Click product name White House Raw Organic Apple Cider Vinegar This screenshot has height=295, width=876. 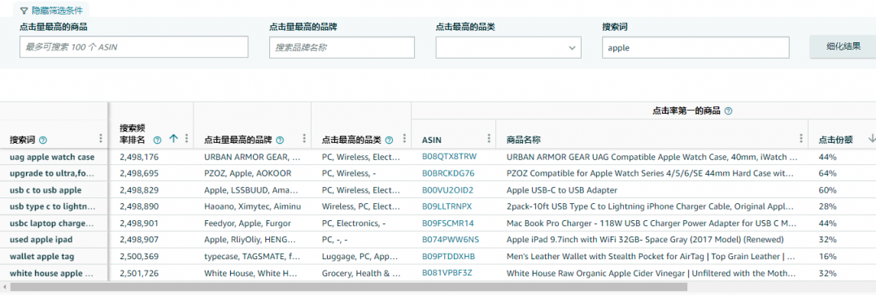pyautogui.click(x=651, y=273)
